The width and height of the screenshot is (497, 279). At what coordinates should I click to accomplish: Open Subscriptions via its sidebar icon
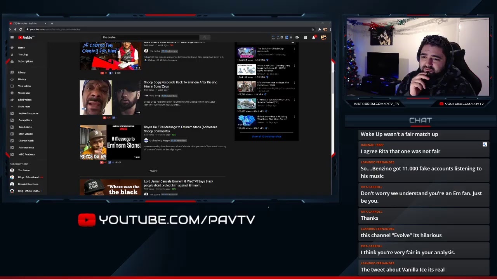point(12,61)
